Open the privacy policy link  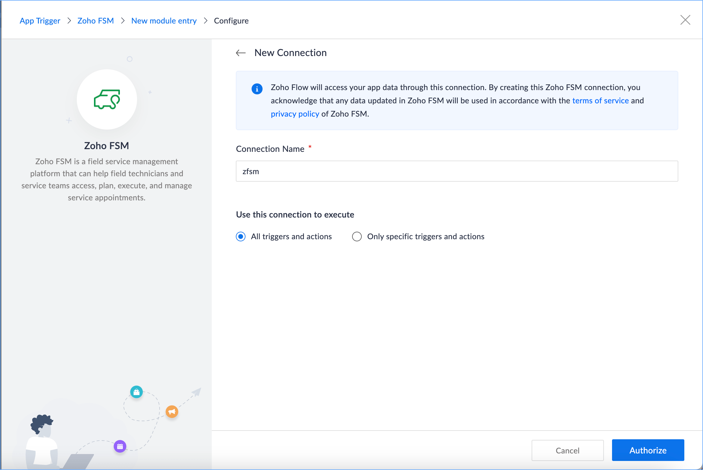pyautogui.click(x=295, y=114)
